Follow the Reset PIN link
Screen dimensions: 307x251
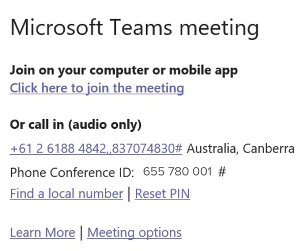click(x=163, y=194)
